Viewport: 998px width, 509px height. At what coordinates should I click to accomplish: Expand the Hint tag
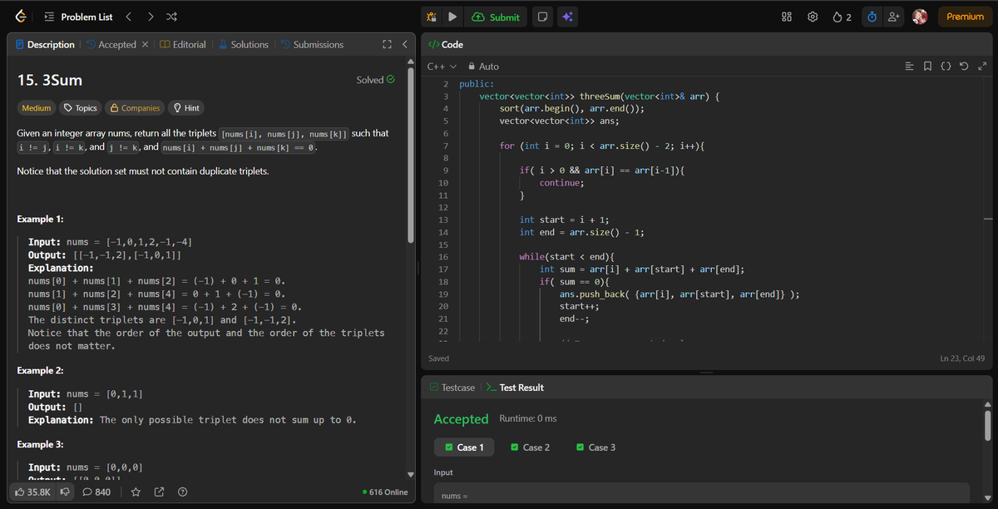(x=185, y=108)
